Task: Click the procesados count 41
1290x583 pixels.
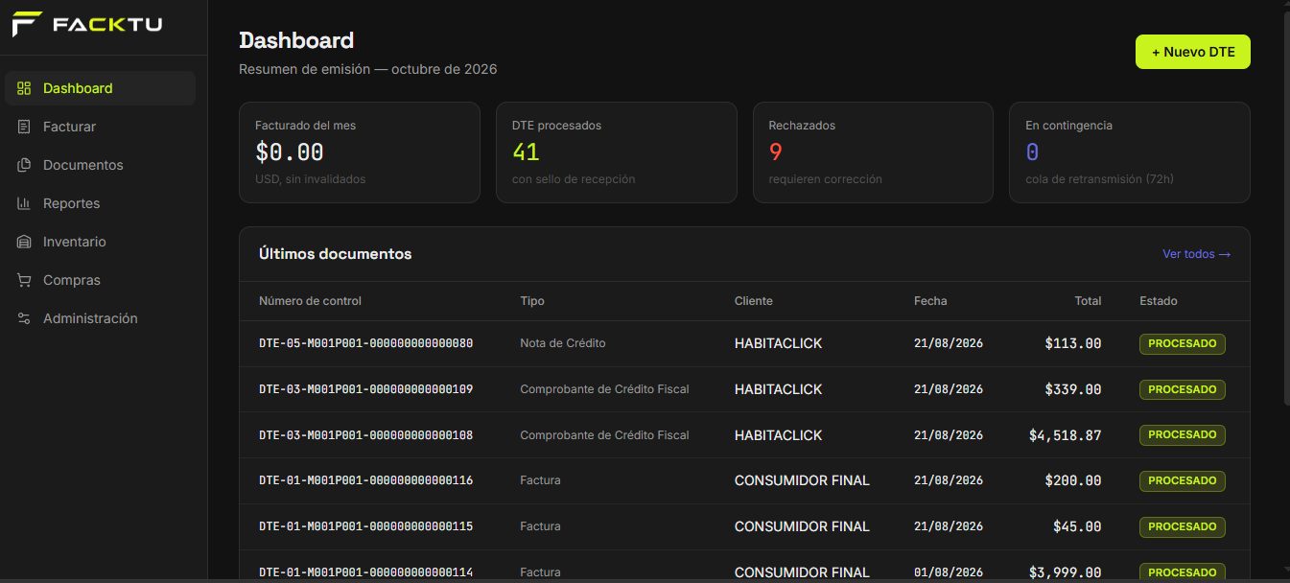Action: (x=527, y=152)
